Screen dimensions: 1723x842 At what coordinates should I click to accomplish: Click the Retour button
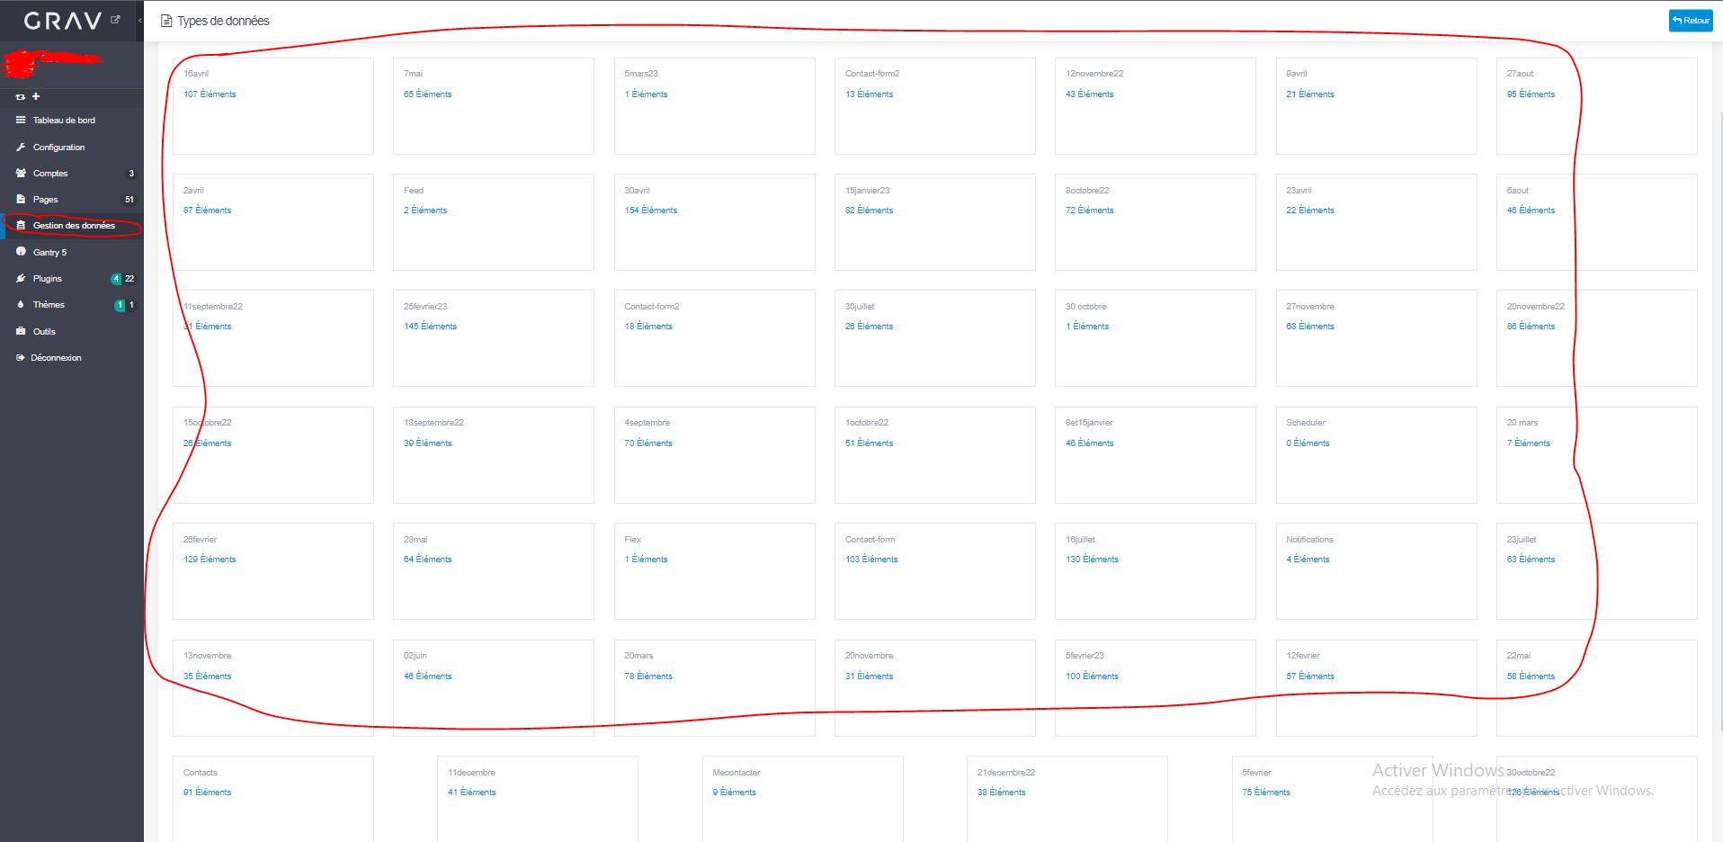coord(1690,20)
